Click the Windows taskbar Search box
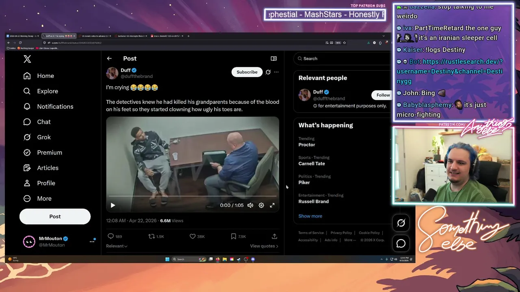520x292 pixels. (x=189, y=259)
